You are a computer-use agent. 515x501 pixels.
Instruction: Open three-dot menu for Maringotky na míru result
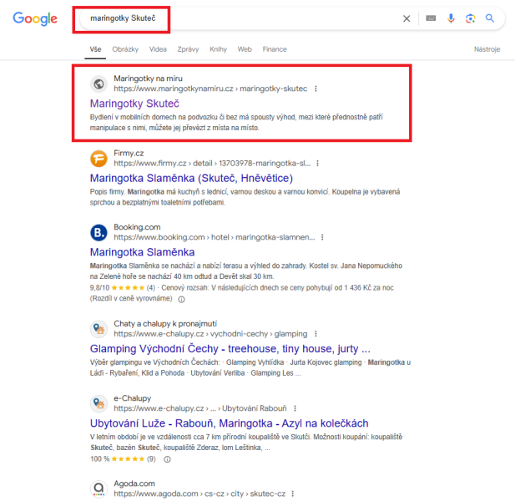(316, 89)
